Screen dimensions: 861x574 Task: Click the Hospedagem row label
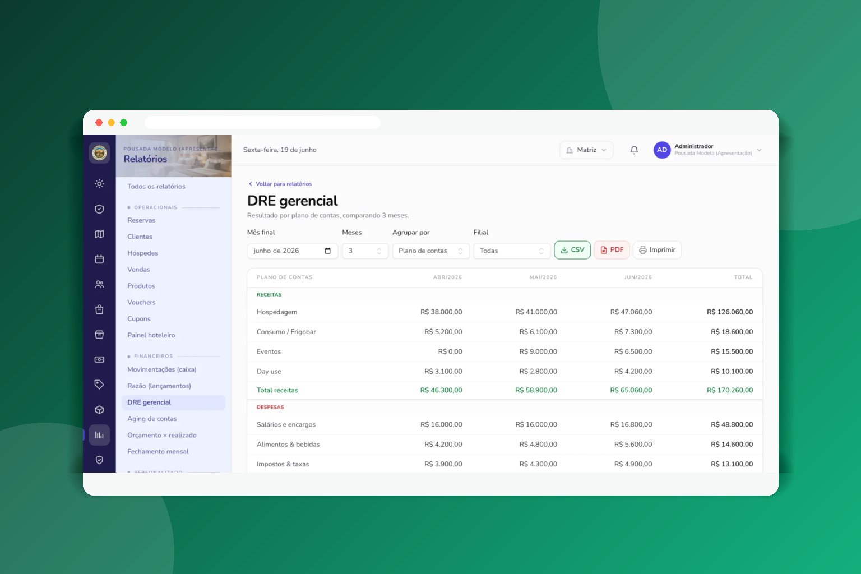277,312
